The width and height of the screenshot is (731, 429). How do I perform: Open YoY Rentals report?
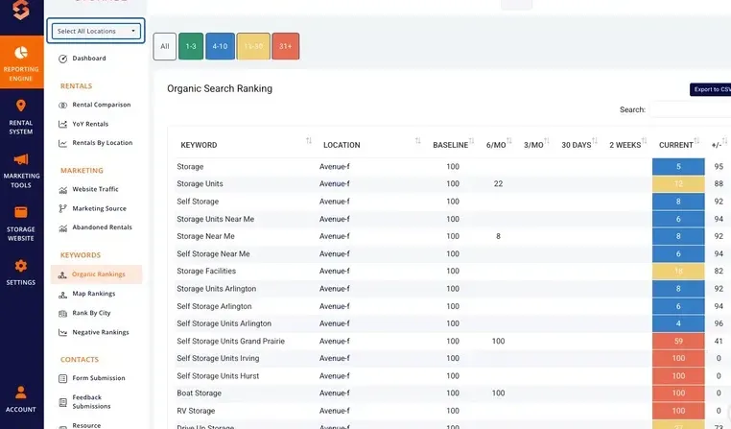click(x=90, y=124)
